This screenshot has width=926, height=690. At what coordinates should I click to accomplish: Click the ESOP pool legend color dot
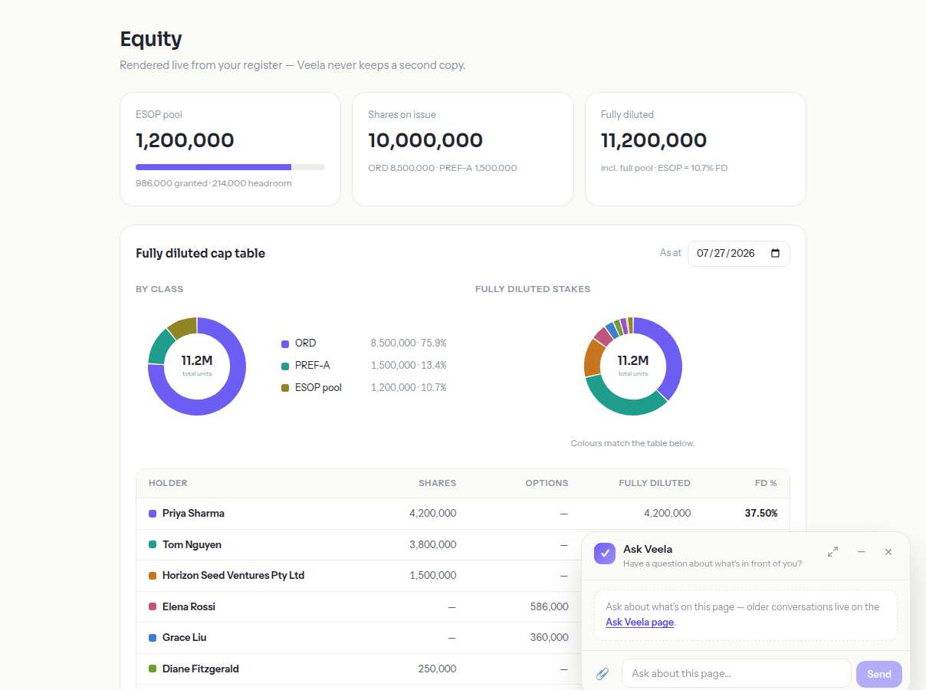[x=285, y=388]
